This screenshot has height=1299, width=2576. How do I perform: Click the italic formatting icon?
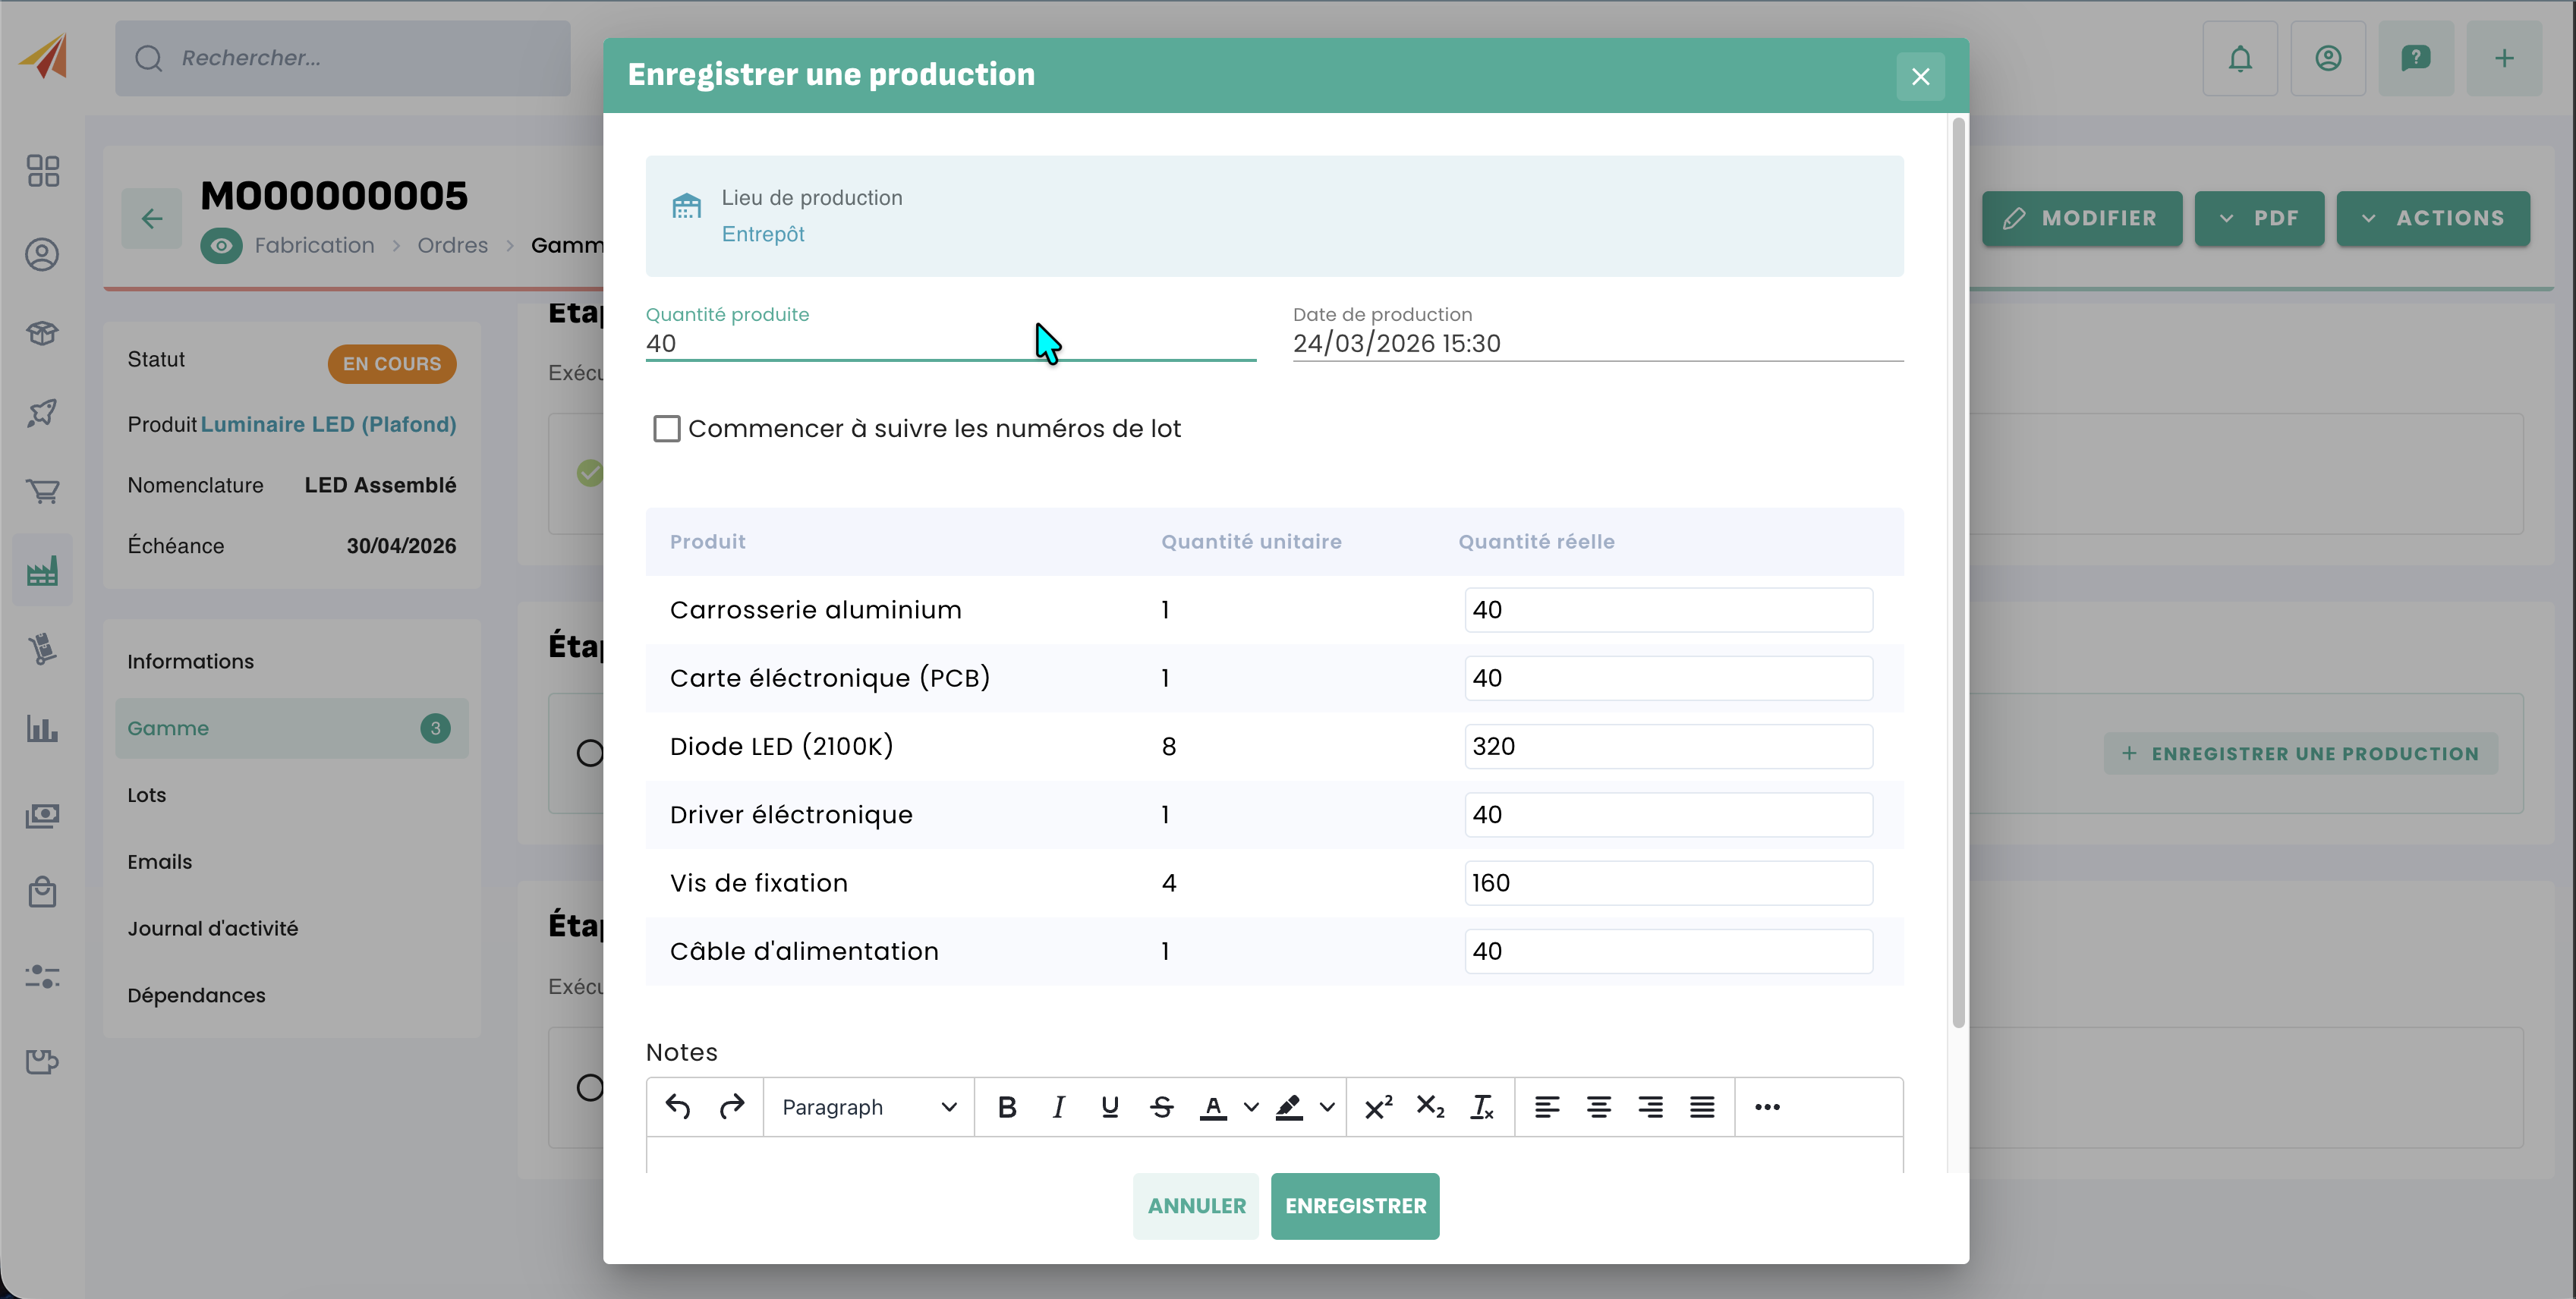tap(1058, 1107)
